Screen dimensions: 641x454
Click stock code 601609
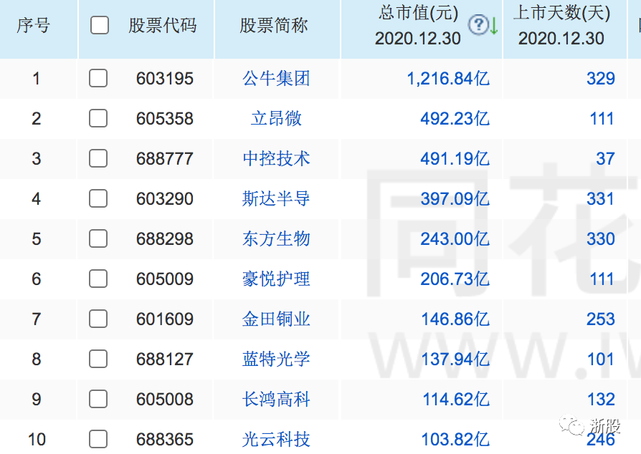pos(165,319)
